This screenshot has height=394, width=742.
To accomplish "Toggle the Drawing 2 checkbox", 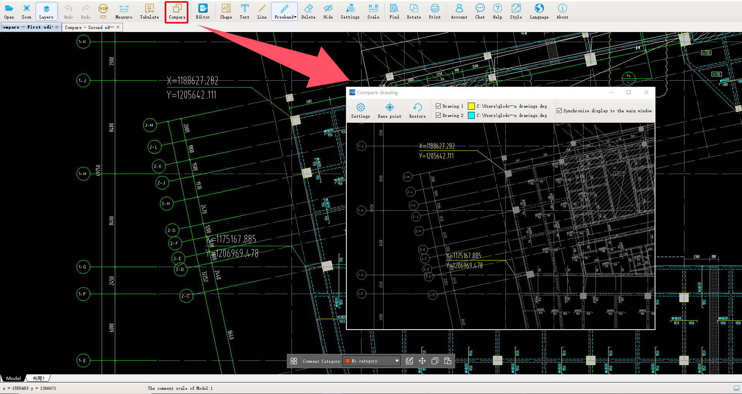I will [438, 115].
